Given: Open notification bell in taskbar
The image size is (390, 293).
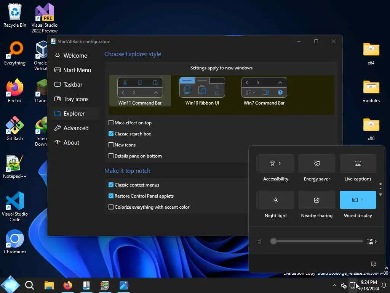Looking at the screenshot, I should 384,285.
